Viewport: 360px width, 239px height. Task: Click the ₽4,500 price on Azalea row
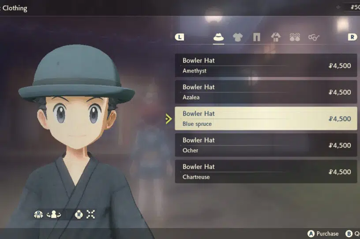(x=340, y=92)
